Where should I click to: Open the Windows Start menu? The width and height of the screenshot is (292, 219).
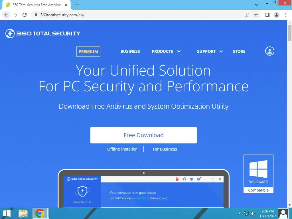point(7,213)
